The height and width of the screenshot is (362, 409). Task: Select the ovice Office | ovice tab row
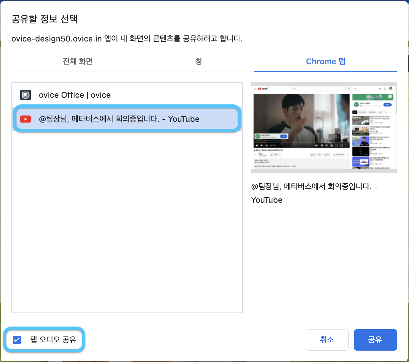click(127, 95)
